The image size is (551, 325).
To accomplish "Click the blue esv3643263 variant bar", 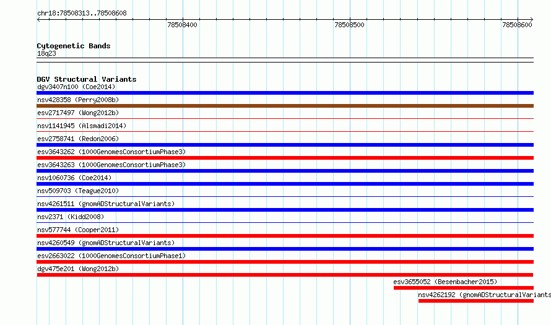I will [285, 171].
